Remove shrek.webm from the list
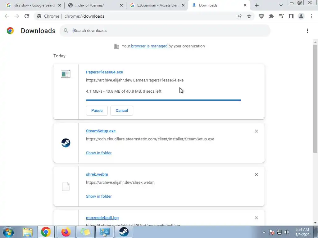The height and width of the screenshot is (238, 318). [257, 174]
